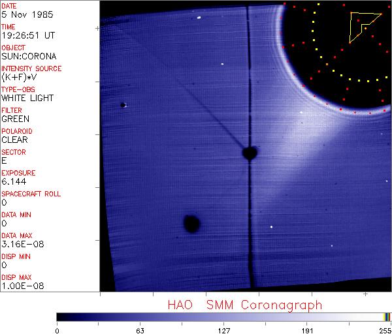
Task: Click the yellow-blue end of the color bar
Action: 387,317
